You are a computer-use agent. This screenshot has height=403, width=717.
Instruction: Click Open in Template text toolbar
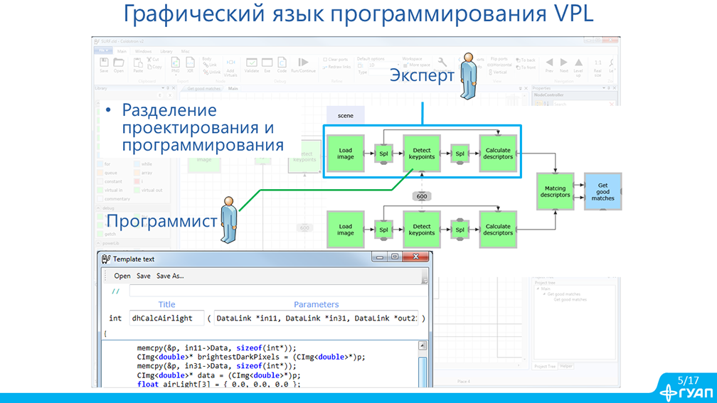pyautogui.click(x=122, y=276)
